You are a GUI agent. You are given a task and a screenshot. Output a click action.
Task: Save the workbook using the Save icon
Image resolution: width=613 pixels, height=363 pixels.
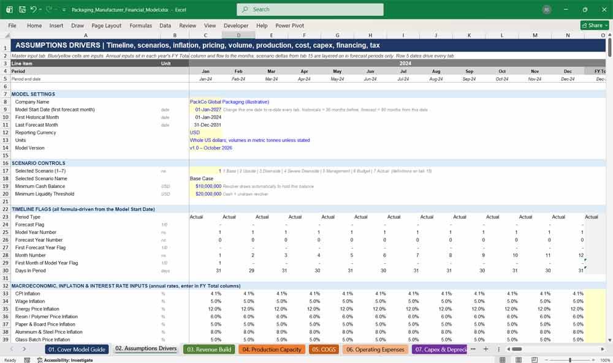point(22,9)
